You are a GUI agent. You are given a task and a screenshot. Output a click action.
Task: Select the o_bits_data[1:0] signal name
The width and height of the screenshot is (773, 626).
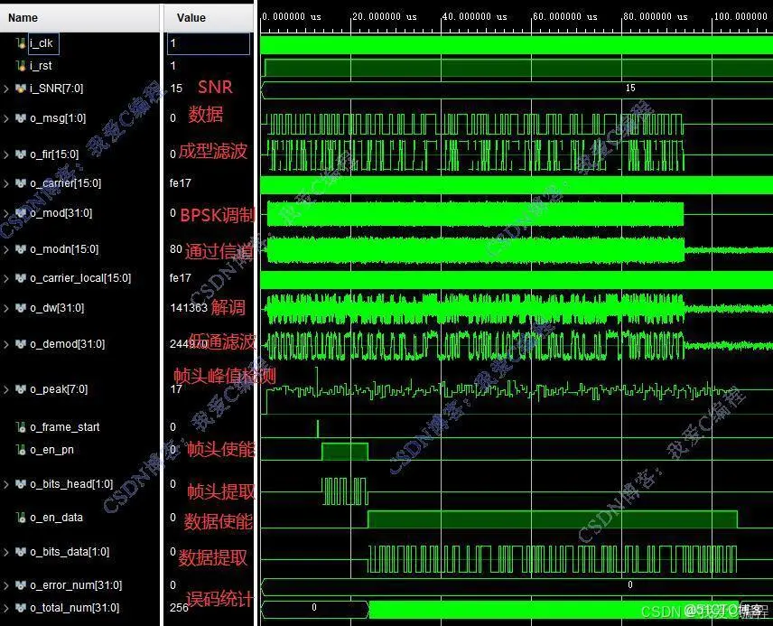(x=70, y=552)
